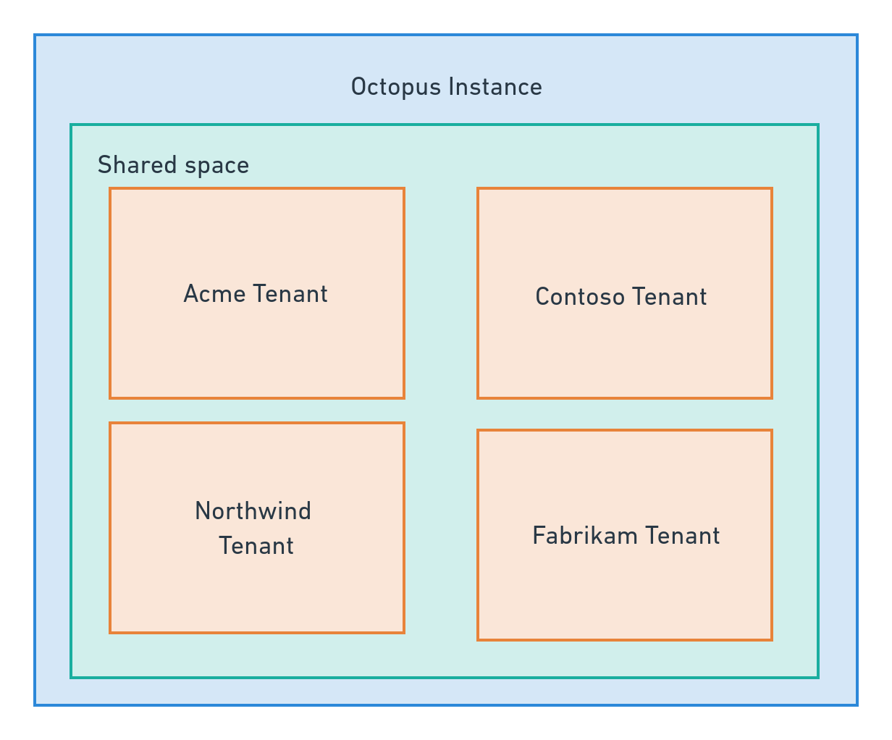Click the top-left tenant rectangle

(256, 293)
